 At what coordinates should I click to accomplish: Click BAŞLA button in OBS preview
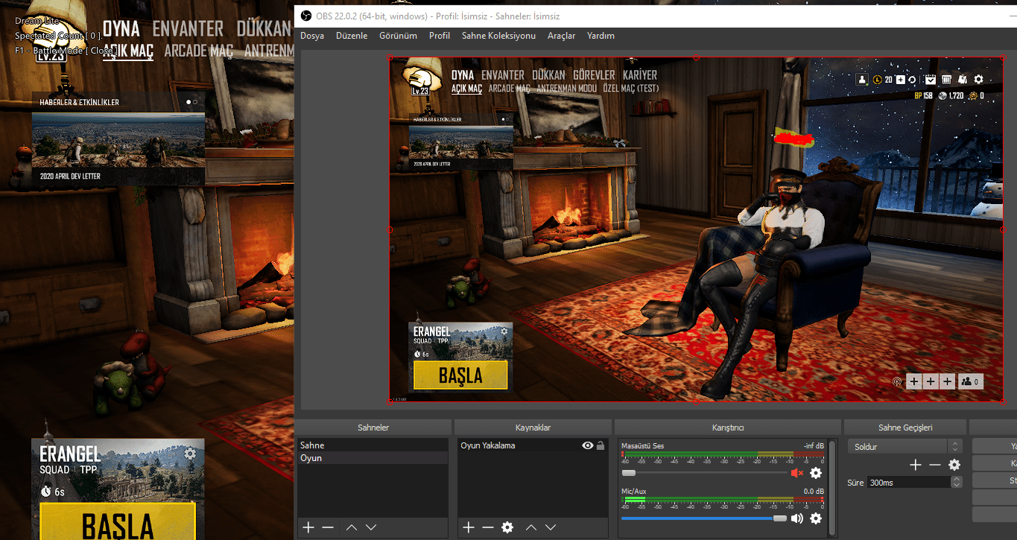click(460, 375)
